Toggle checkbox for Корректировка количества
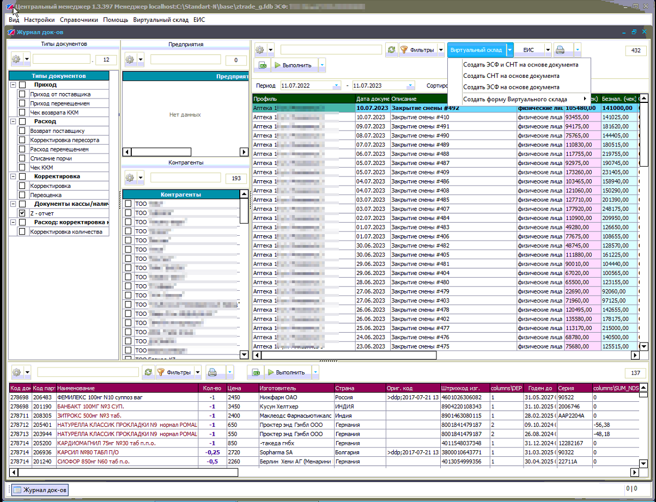Image resolution: width=656 pixels, height=502 pixels. click(22, 231)
